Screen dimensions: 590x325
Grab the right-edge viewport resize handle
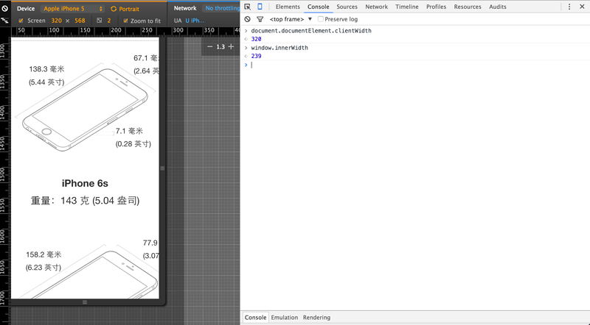(162, 168)
